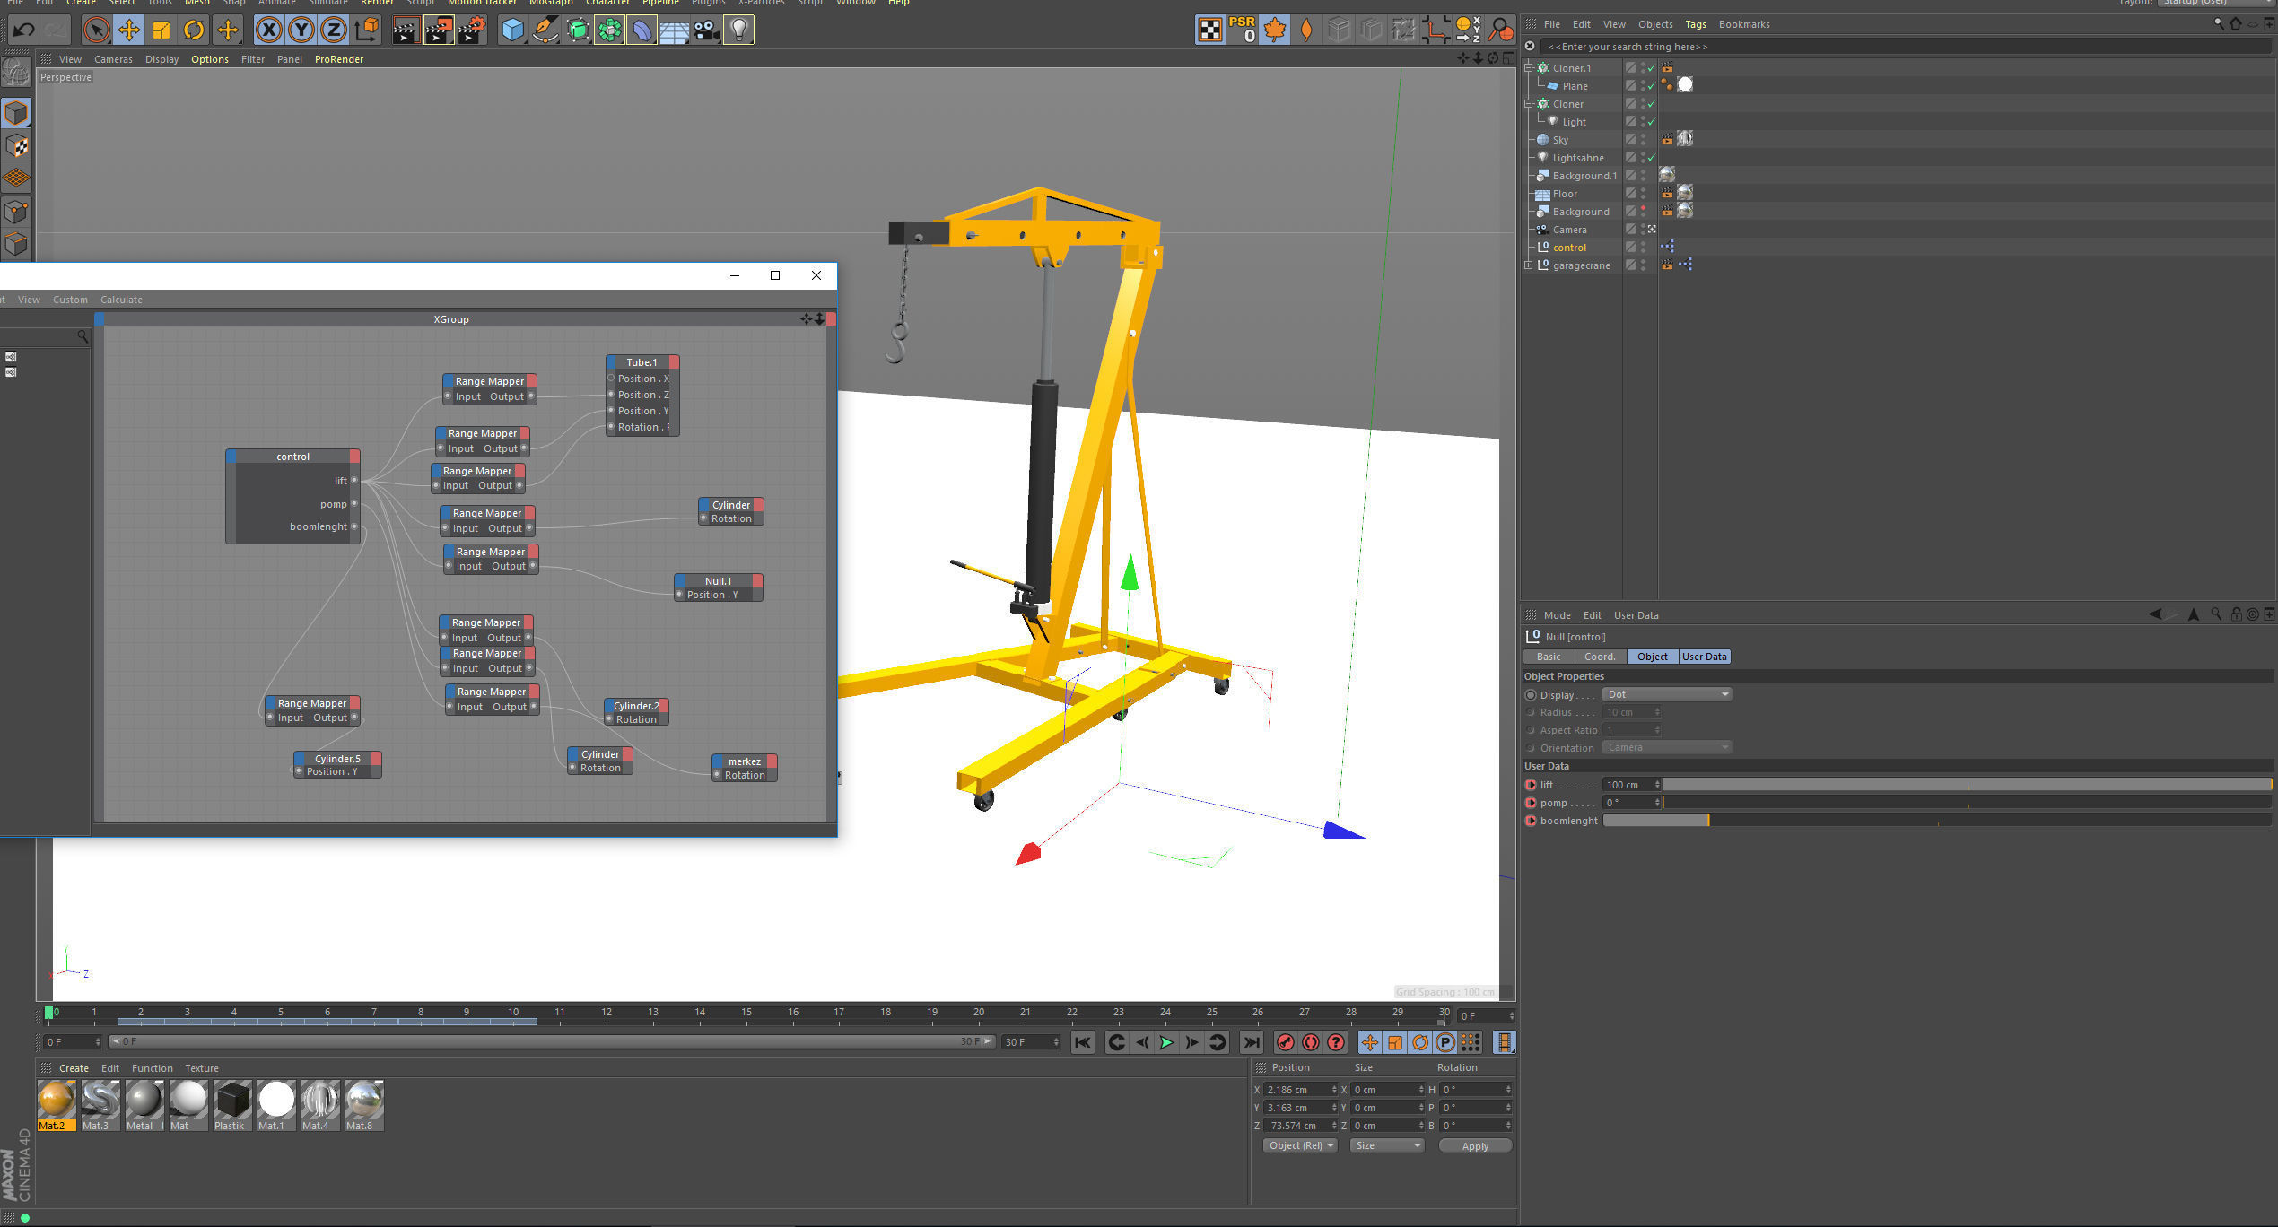Click the red visibility dot for Background
Viewport: 2278px width, 1227px height.
pyautogui.click(x=1643, y=209)
